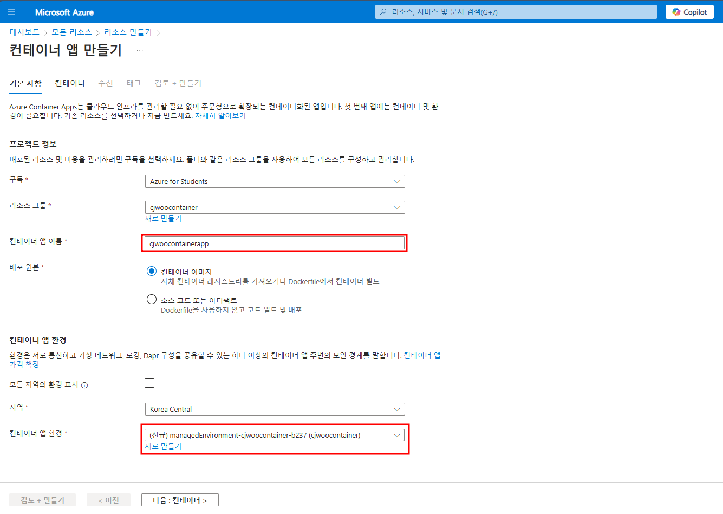Click 새로 만들기 under 컨테이너 앱 환경
The width and height of the screenshot is (723, 514).
click(x=163, y=446)
